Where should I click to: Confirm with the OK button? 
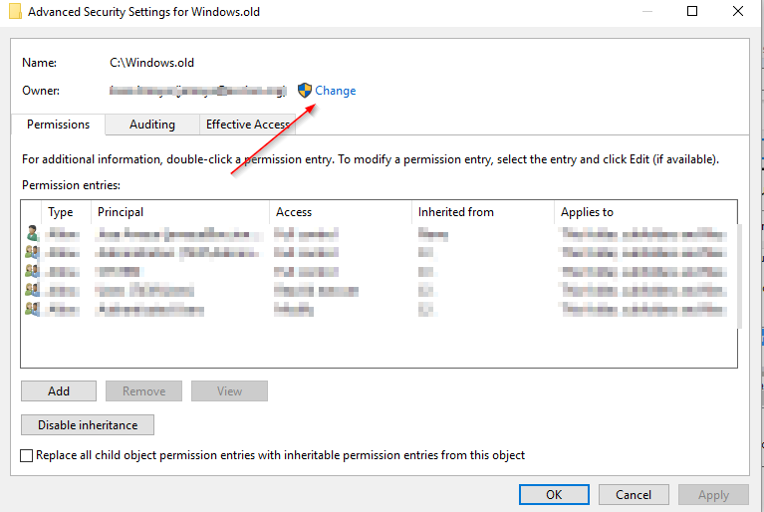pyautogui.click(x=554, y=494)
